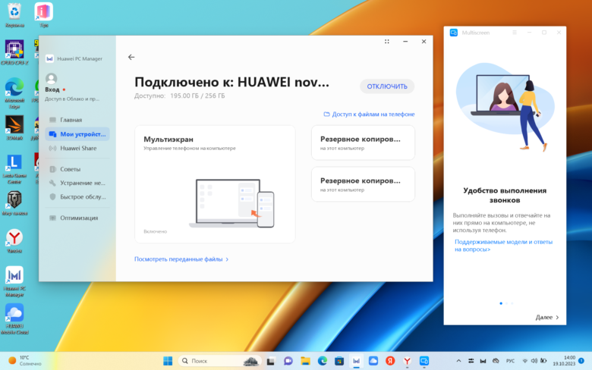Open Huawei Cloud from the taskbar
The width and height of the screenshot is (592, 370).
[x=373, y=361]
